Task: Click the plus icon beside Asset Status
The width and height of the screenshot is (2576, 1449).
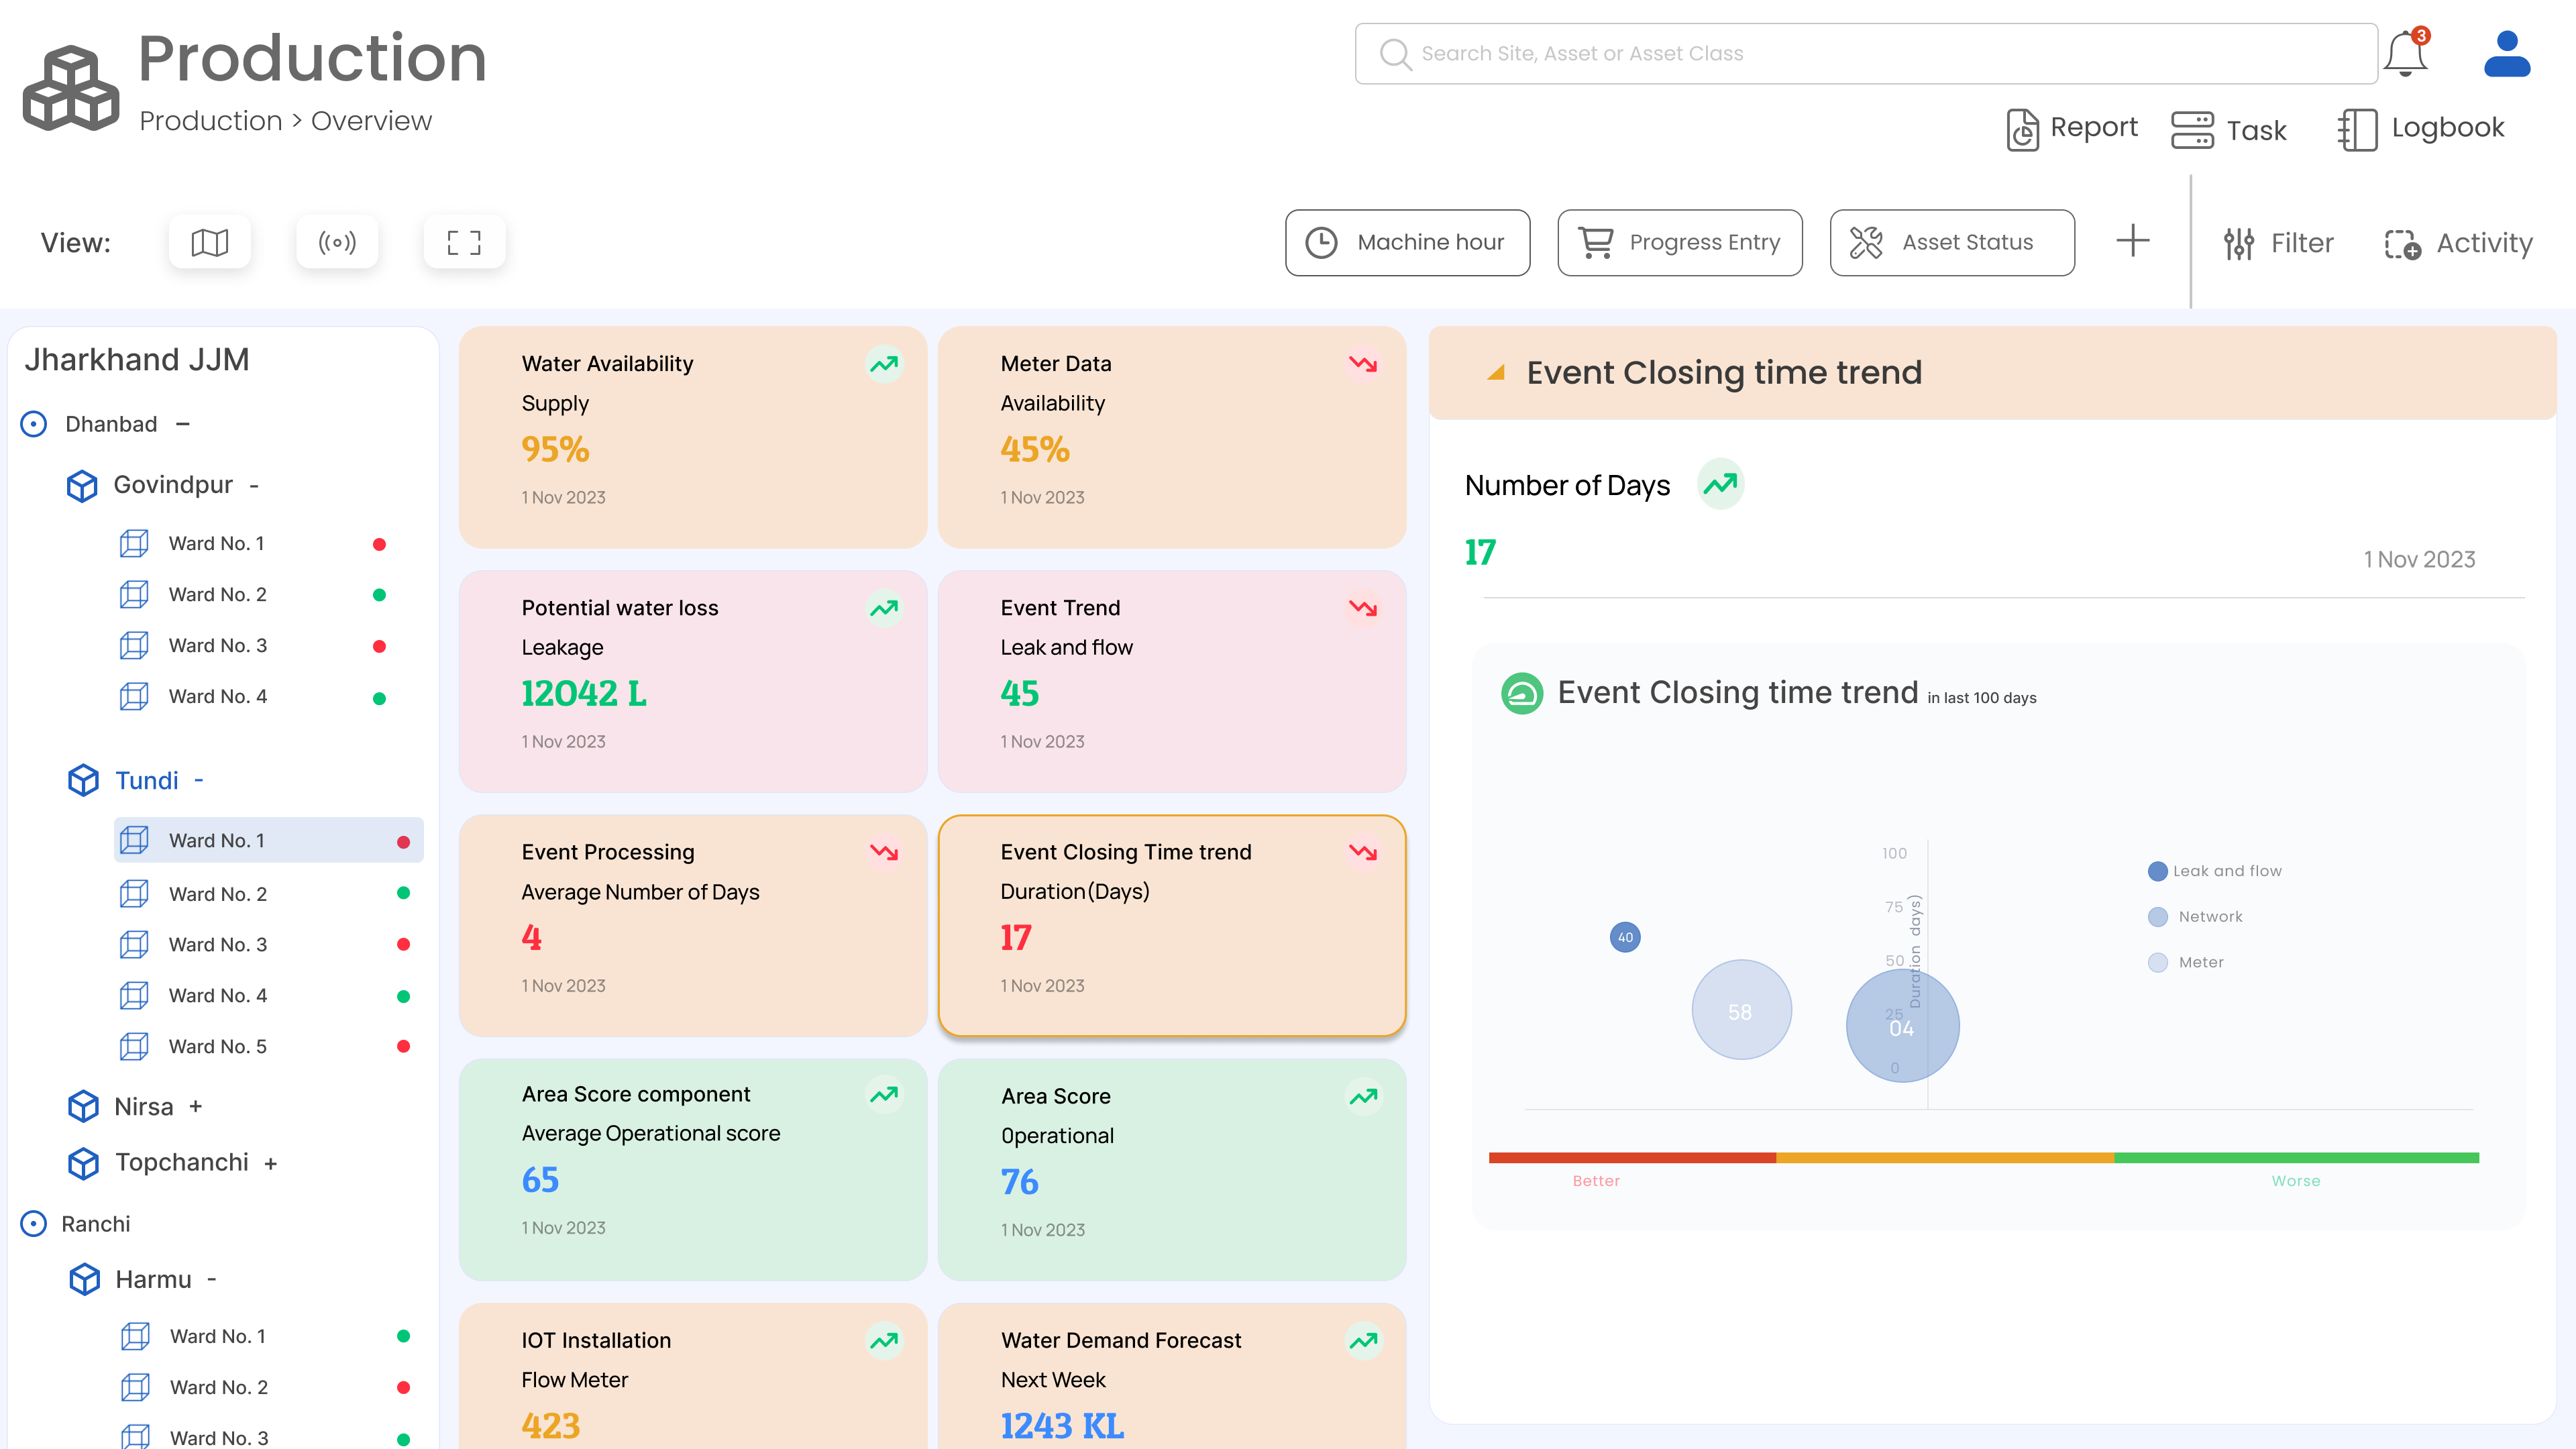Action: (2132, 241)
